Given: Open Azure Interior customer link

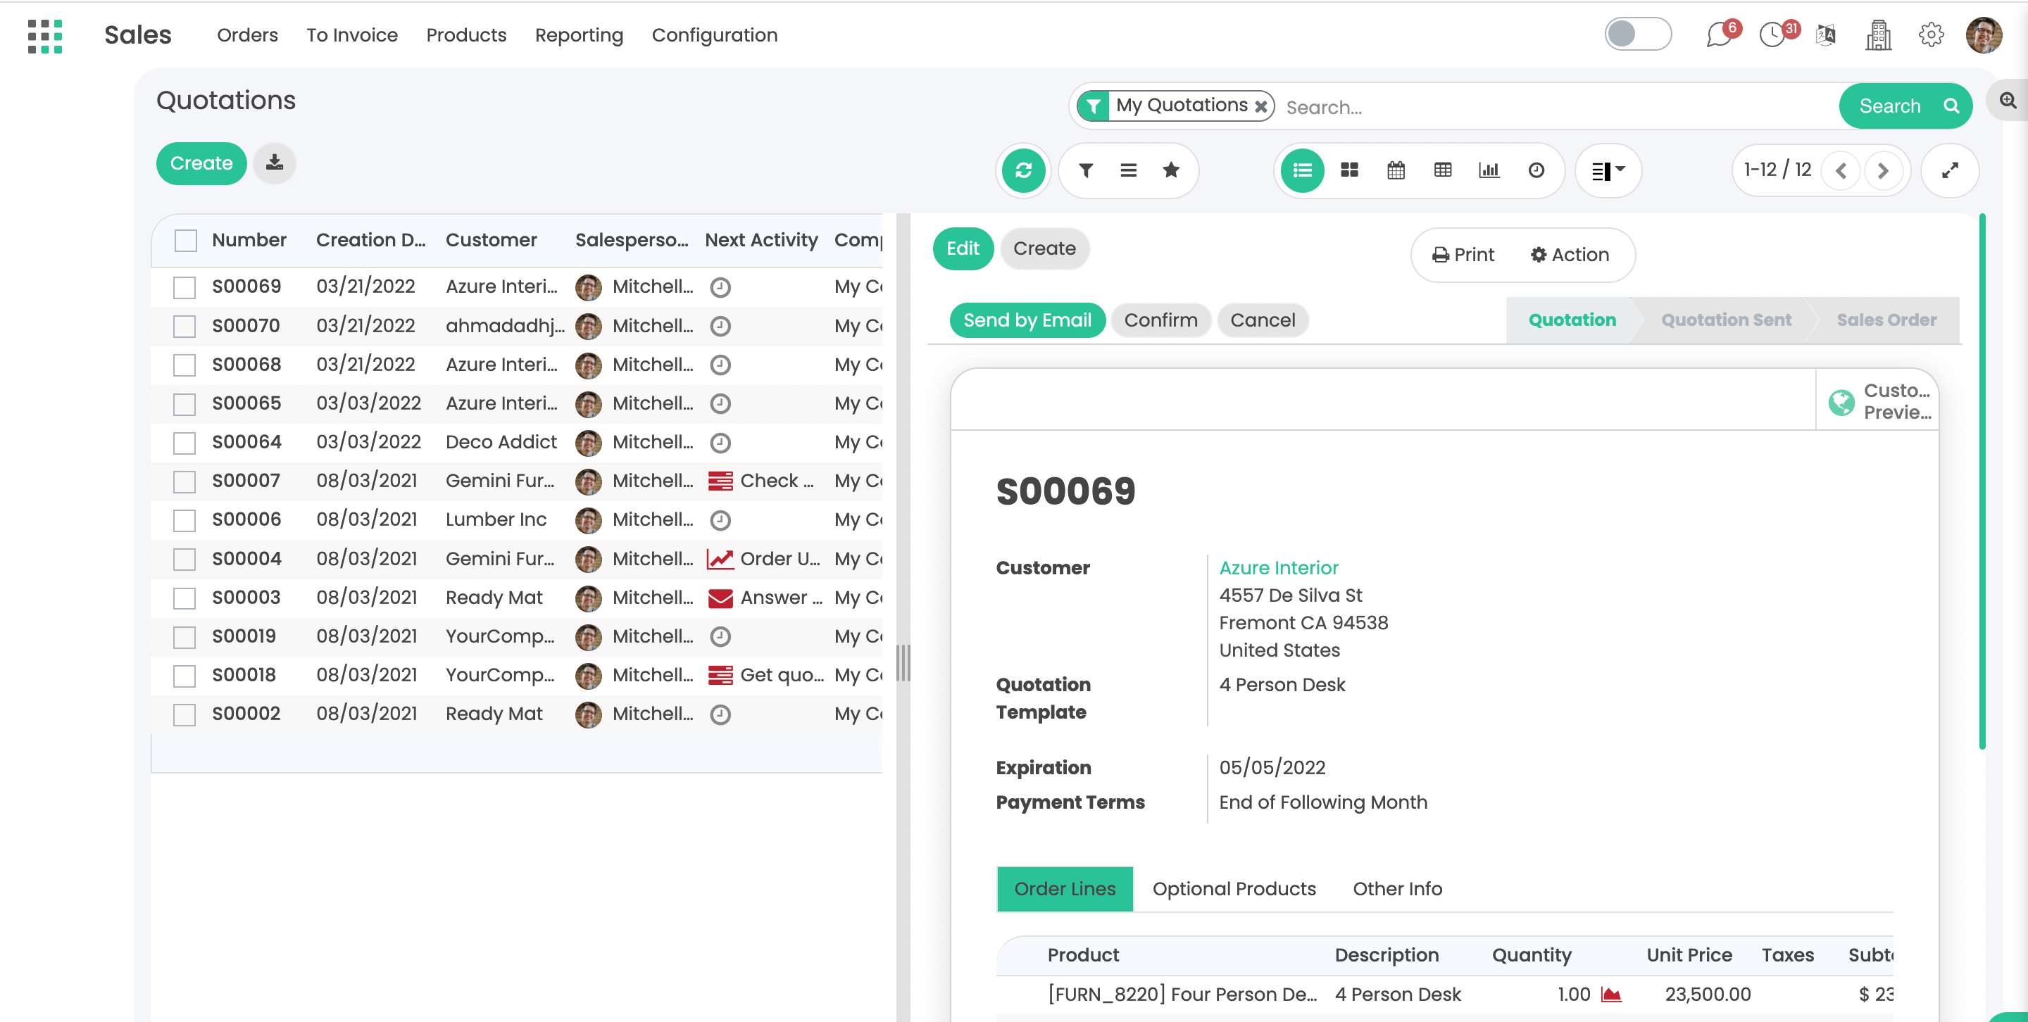Looking at the screenshot, I should (x=1279, y=568).
